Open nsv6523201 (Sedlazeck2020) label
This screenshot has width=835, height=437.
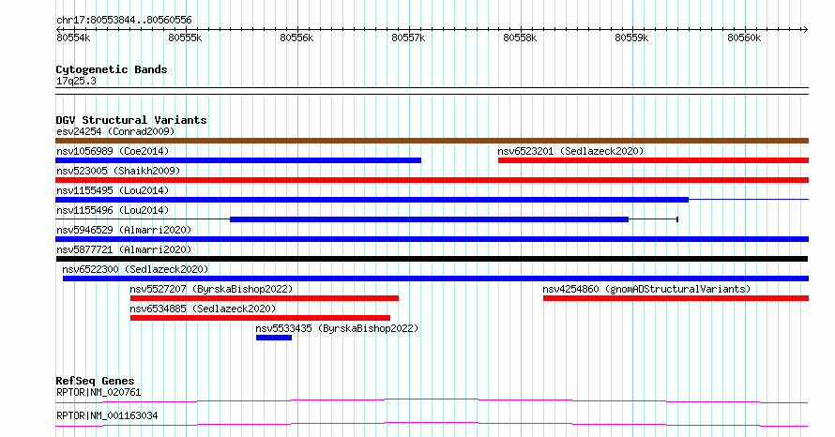[570, 151]
